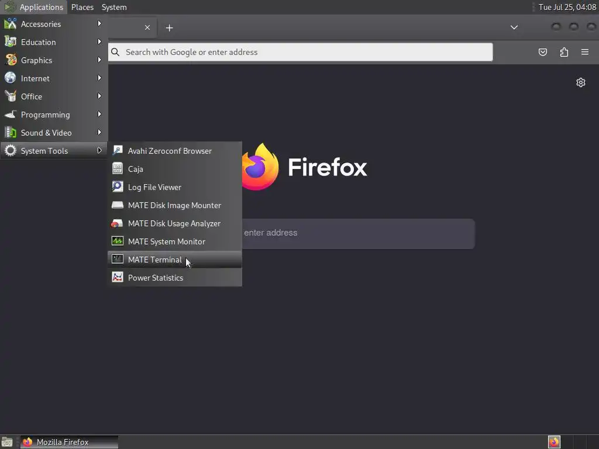Image resolution: width=599 pixels, height=449 pixels.
Task: Click the Disk Usage Analyzer icon
Action: pyautogui.click(x=117, y=223)
